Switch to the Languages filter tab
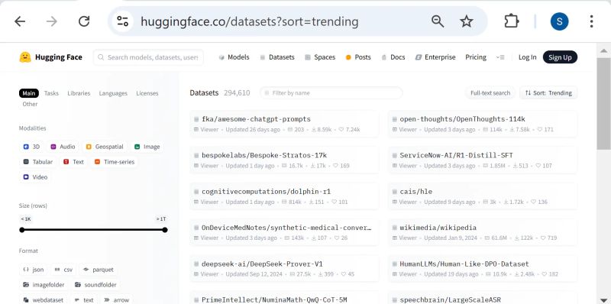The width and height of the screenshot is (611, 304). click(x=113, y=93)
